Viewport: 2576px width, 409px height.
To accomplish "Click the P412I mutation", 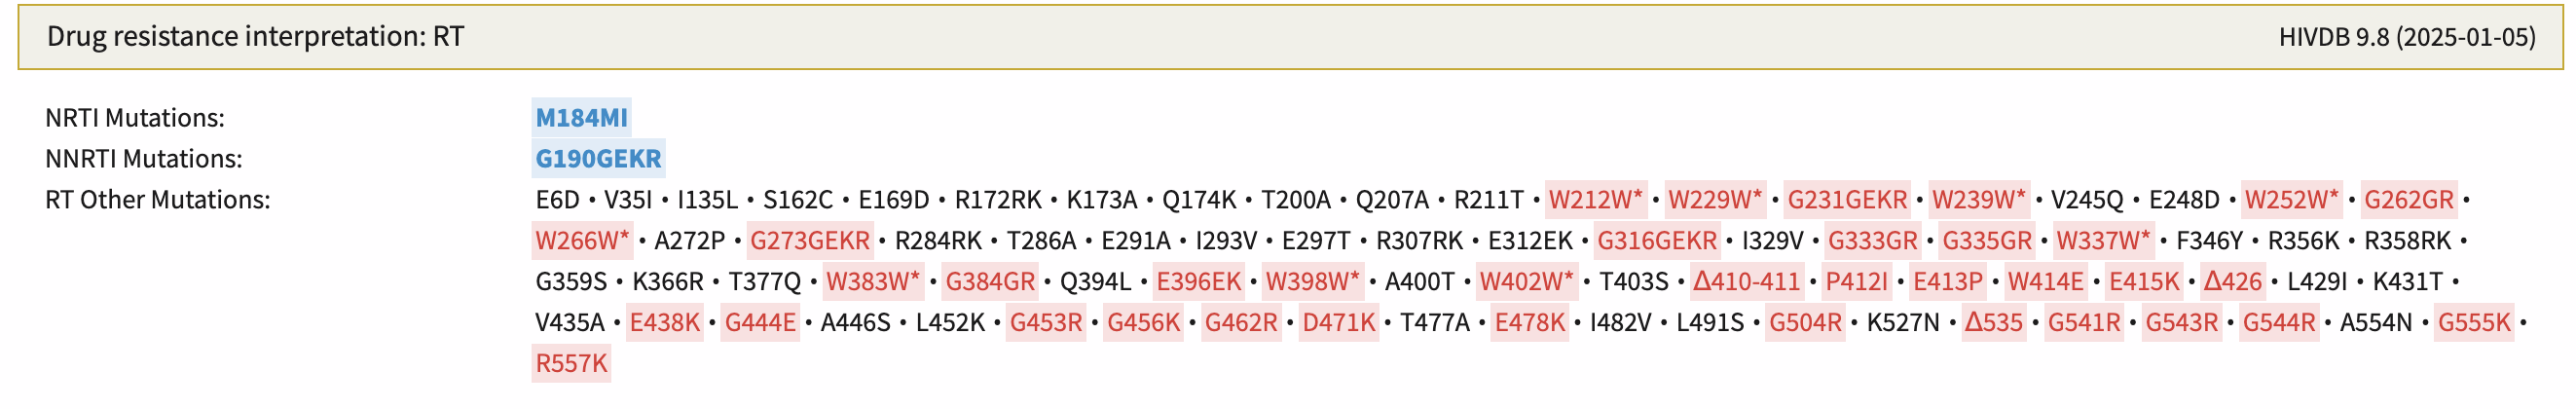I will click(1856, 282).
